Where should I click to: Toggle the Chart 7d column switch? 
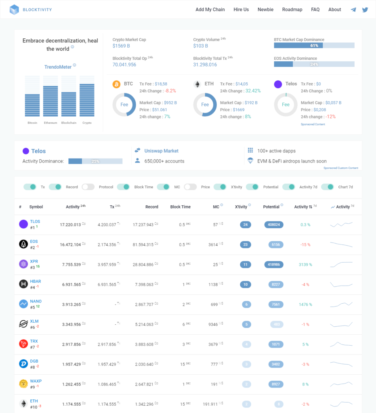(x=328, y=187)
